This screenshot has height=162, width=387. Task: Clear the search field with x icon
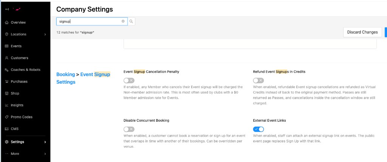123,21
